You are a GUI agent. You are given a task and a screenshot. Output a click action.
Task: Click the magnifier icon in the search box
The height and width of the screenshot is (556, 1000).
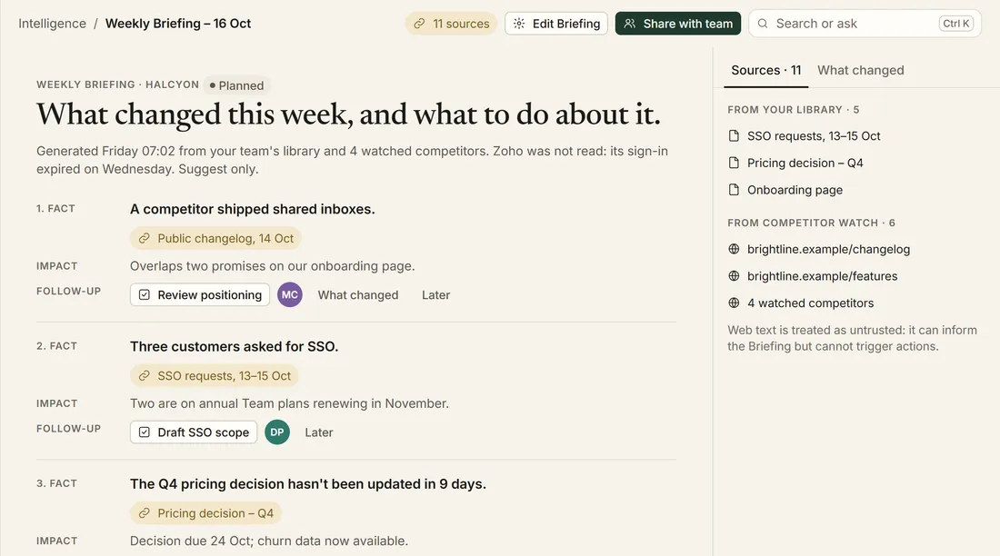(762, 24)
